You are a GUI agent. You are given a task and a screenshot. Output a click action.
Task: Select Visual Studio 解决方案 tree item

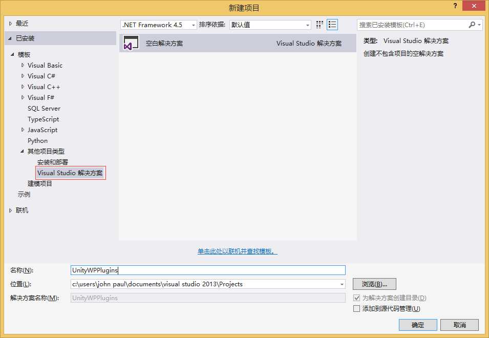(70, 173)
